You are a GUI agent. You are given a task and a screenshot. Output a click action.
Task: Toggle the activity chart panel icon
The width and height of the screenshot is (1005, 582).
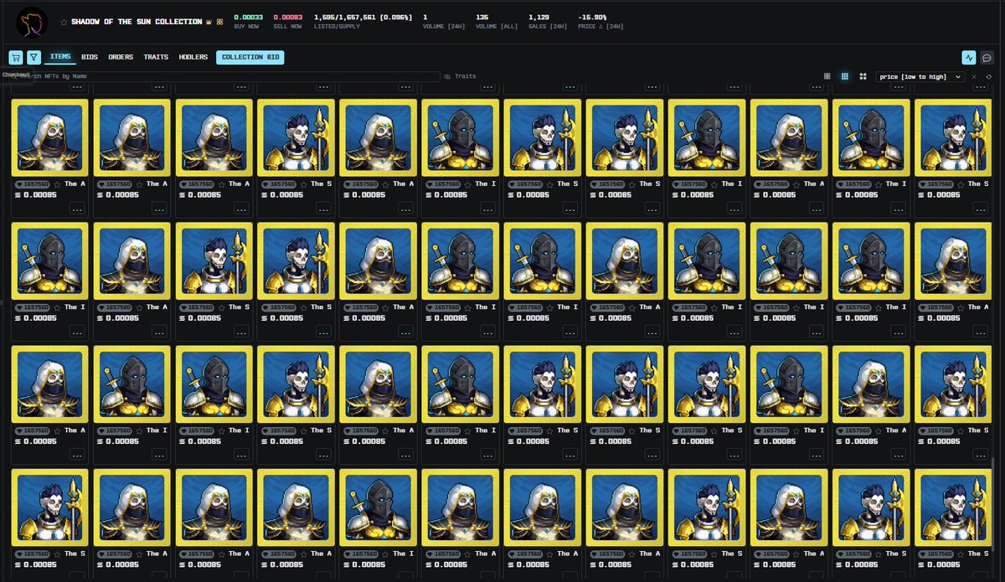click(969, 58)
